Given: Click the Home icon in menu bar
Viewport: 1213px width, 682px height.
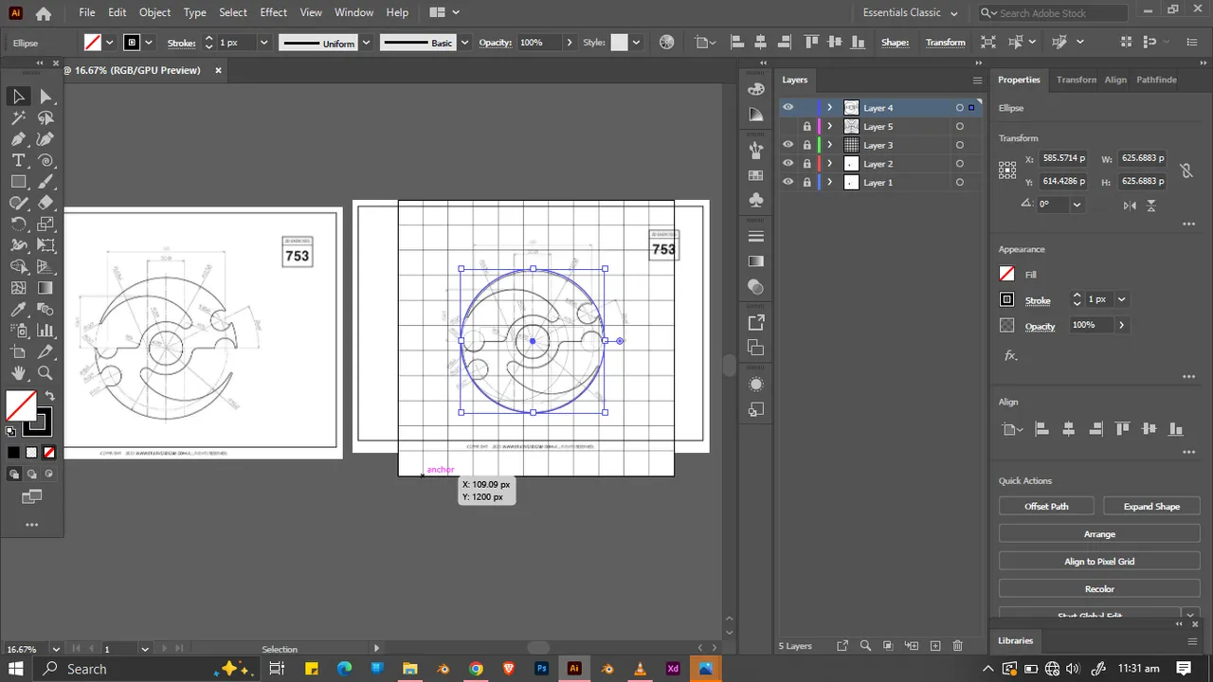Looking at the screenshot, I should (x=43, y=13).
